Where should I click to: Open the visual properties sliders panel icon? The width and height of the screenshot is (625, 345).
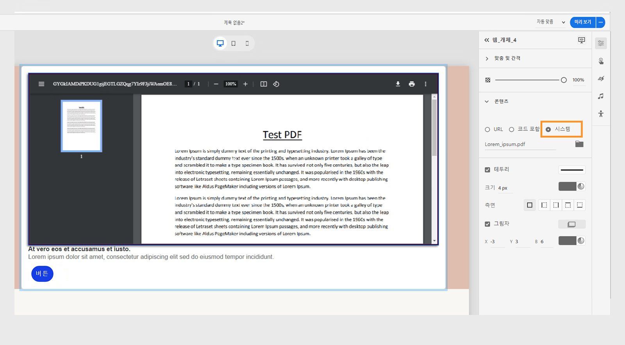coord(601,43)
